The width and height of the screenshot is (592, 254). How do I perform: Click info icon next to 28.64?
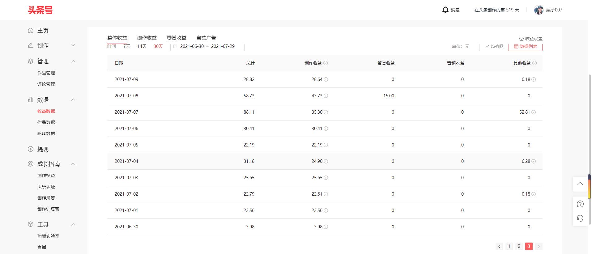click(x=326, y=79)
